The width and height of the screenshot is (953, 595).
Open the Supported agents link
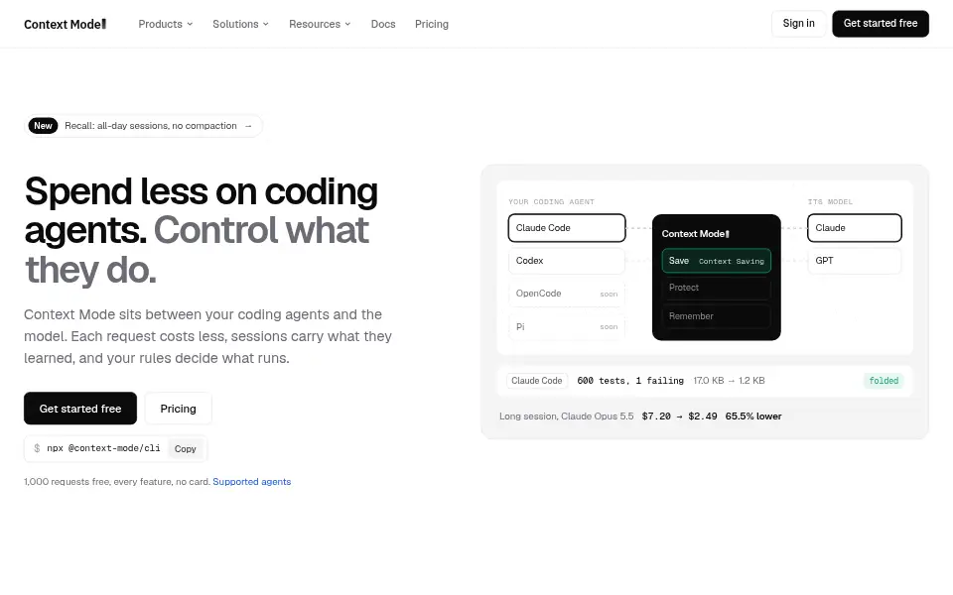click(x=251, y=482)
